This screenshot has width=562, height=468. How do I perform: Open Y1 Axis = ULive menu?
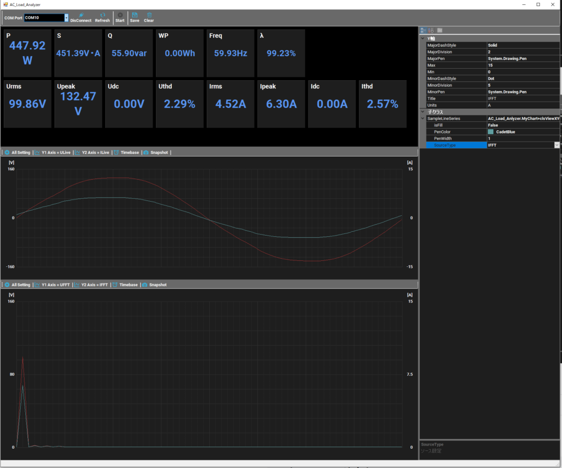pos(53,152)
